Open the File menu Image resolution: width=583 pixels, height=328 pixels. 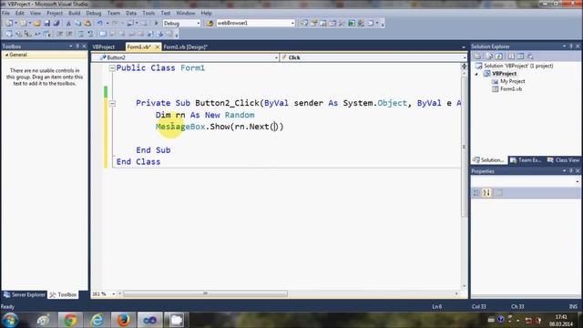pos(6,13)
